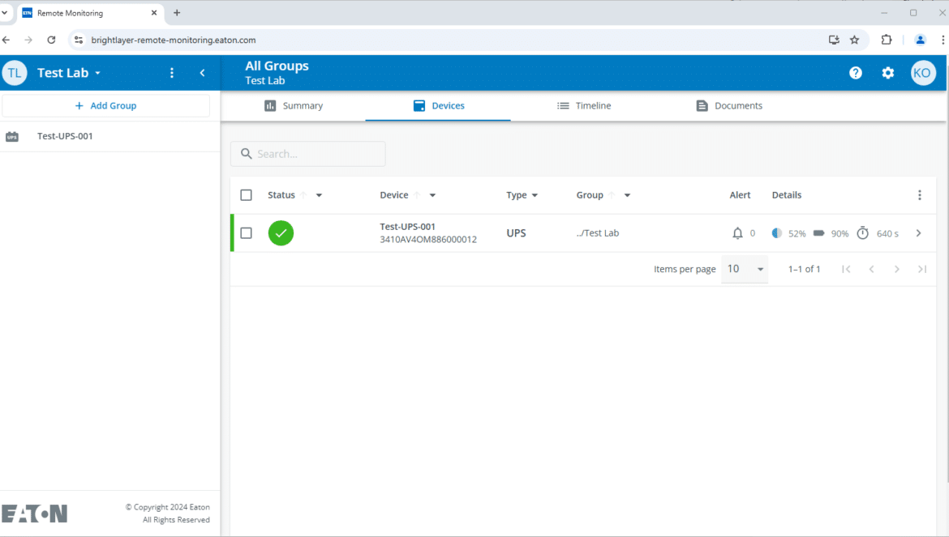Open the Group column filter dropdown
The width and height of the screenshot is (949, 537).
click(x=628, y=195)
